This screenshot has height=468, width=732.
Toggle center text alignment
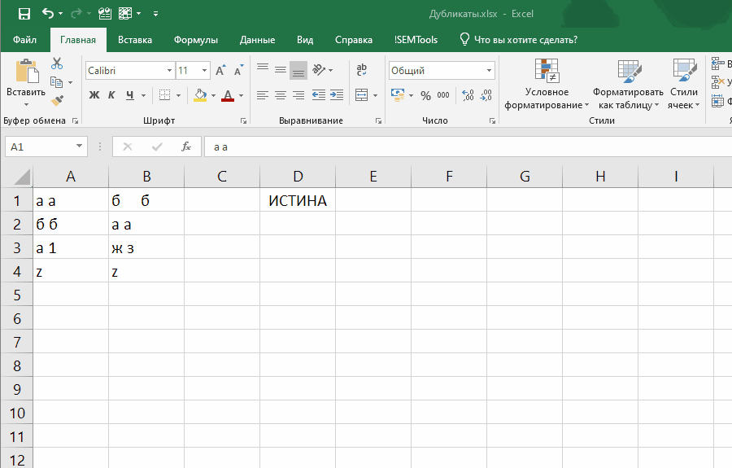click(281, 95)
